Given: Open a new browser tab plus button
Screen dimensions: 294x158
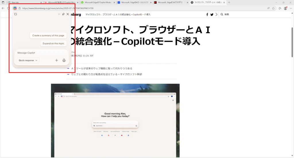Looking at the screenshot, I should [229, 2].
